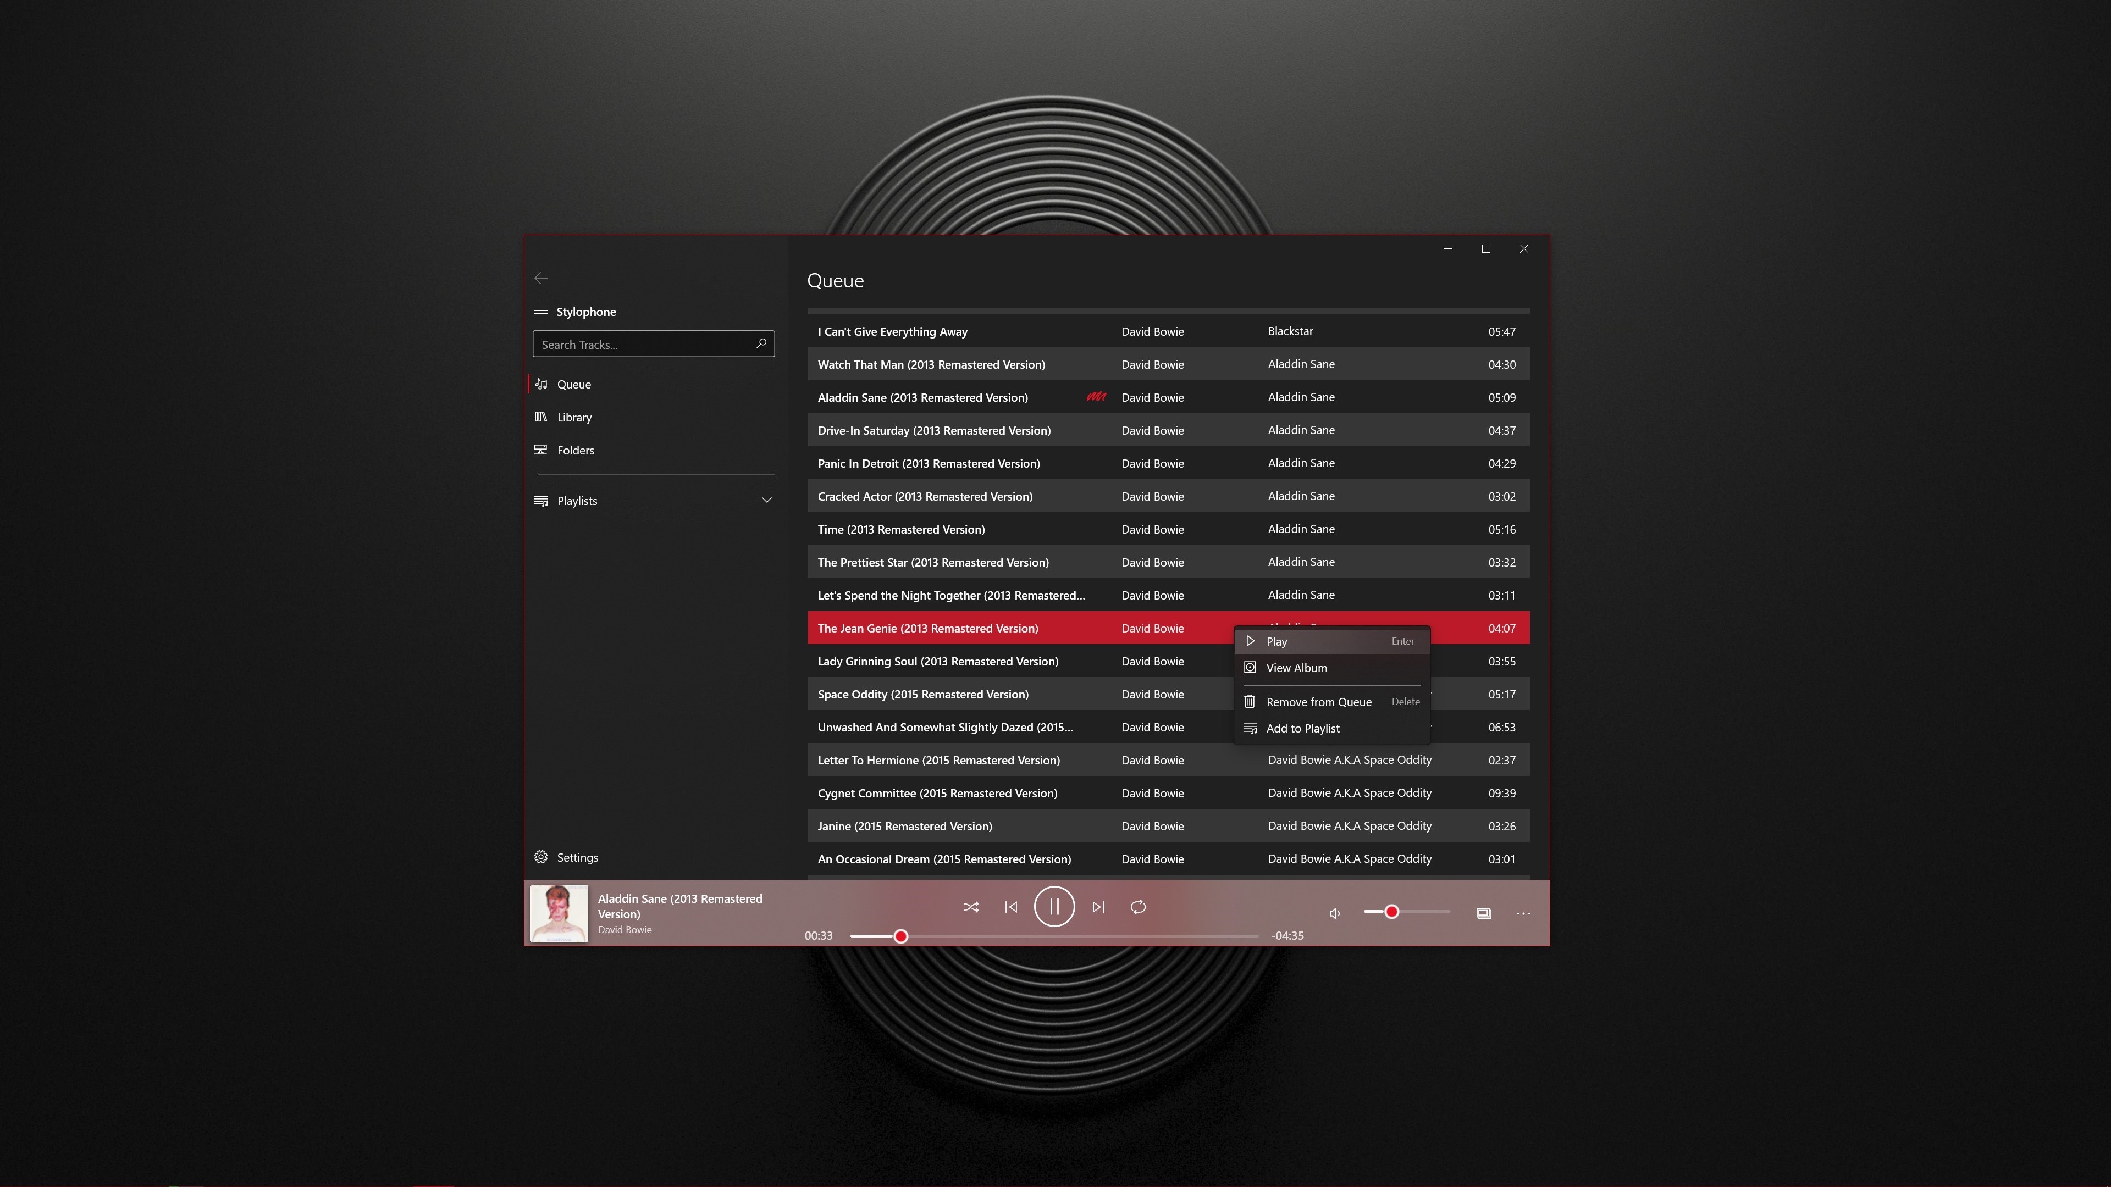This screenshot has width=2111, height=1187.
Task: Open the overflow menu icon in the player bar
Action: [1523, 913]
